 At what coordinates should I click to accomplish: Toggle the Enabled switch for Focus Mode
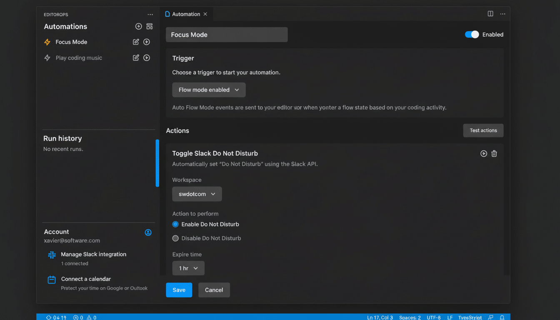[471, 35]
